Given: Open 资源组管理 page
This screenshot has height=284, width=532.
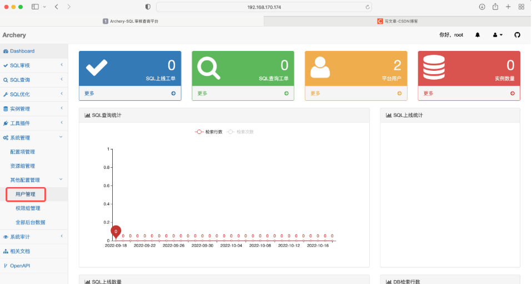Looking at the screenshot, I should click(22, 166).
